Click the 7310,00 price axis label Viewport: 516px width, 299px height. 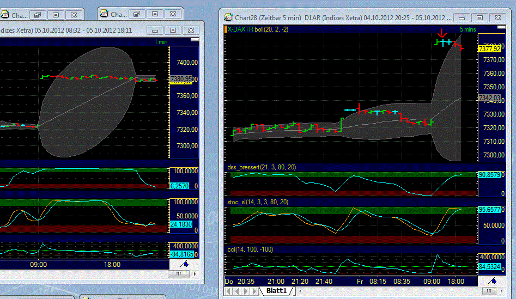click(x=494, y=142)
